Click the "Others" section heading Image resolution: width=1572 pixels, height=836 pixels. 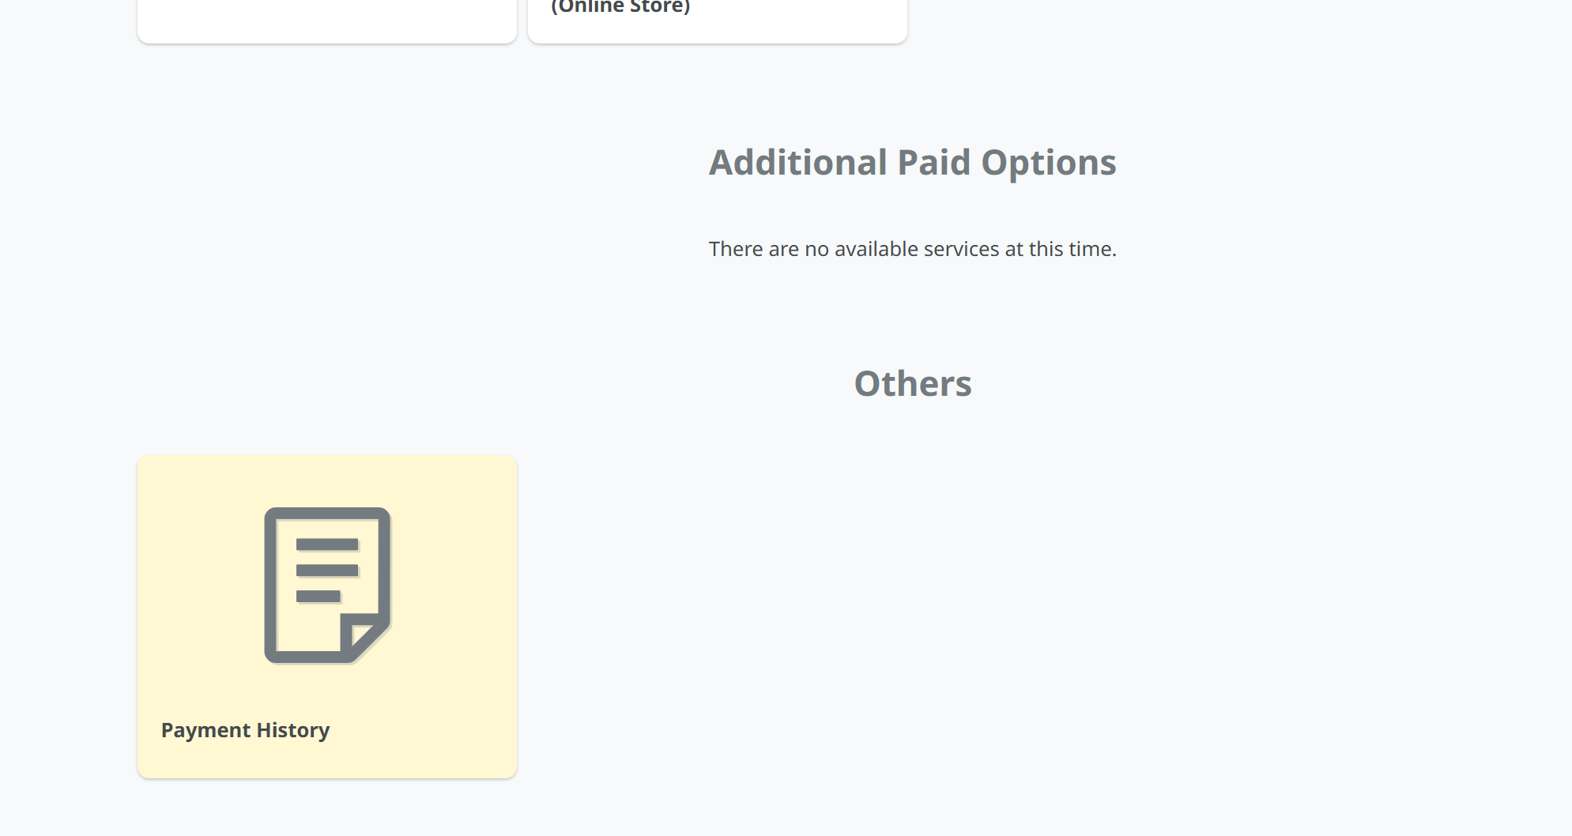912,384
